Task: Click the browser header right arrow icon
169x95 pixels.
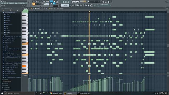Action: [x=17, y=10]
